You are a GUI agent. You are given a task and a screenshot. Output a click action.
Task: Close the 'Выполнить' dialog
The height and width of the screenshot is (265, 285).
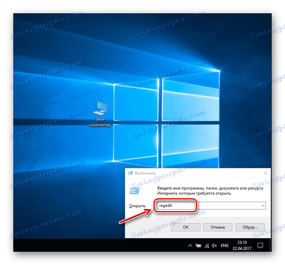tap(266, 173)
